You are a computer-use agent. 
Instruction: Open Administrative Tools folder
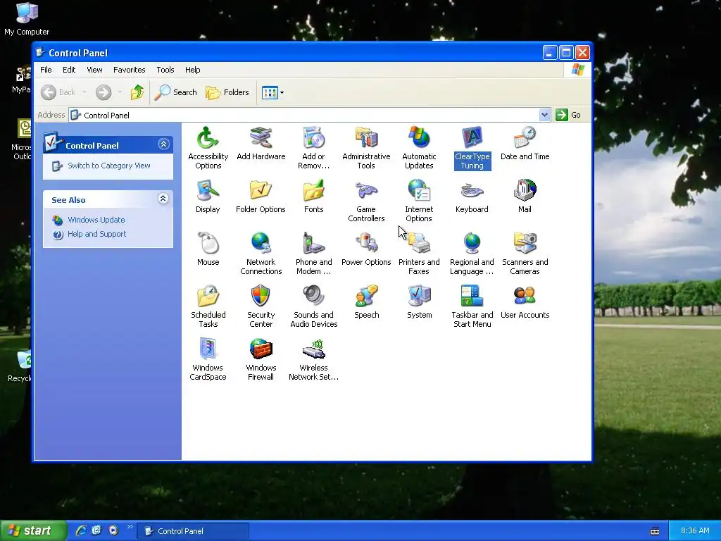coord(366,147)
